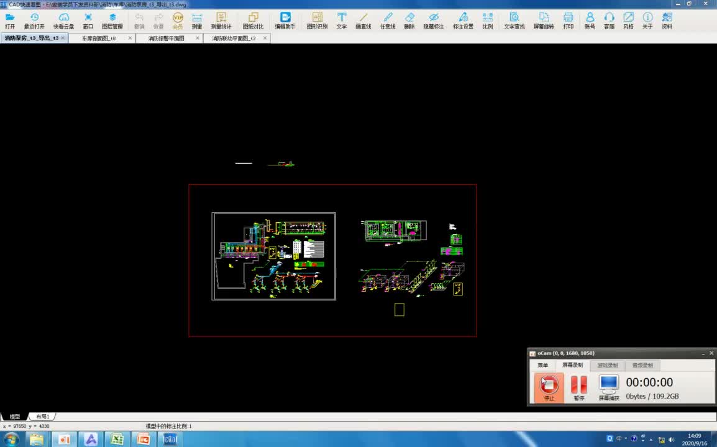Select the 任意线 freehand line tool
The width and height of the screenshot is (717, 447).
tap(387, 21)
